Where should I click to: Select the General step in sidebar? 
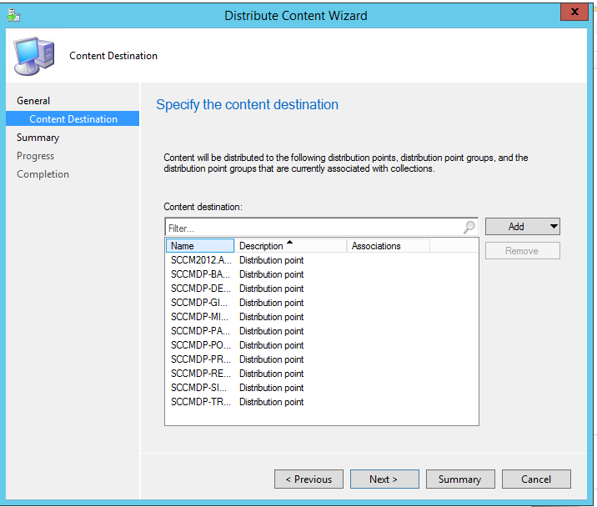pos(33,101)
